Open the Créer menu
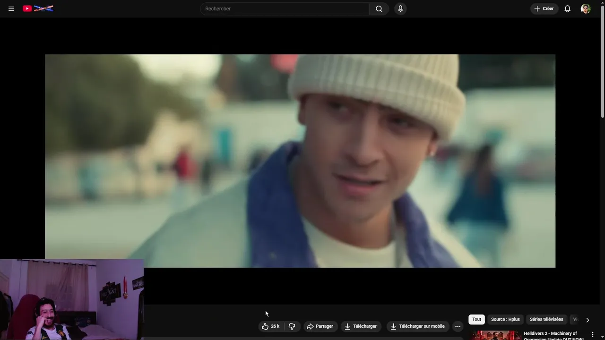605x340 pixels. pyautogui.click(x=544, y=8)
